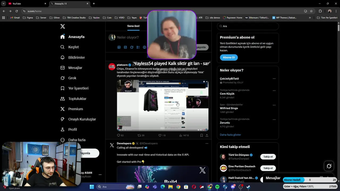Screen dimensions: 340x191
Task: Follow Eine Portion Deutsch with Takip et
Action: tap(268, 168)
